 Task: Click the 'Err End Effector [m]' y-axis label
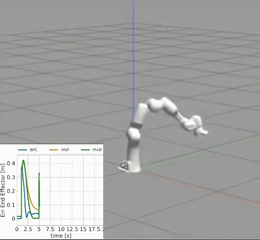(x=3, y=190)
